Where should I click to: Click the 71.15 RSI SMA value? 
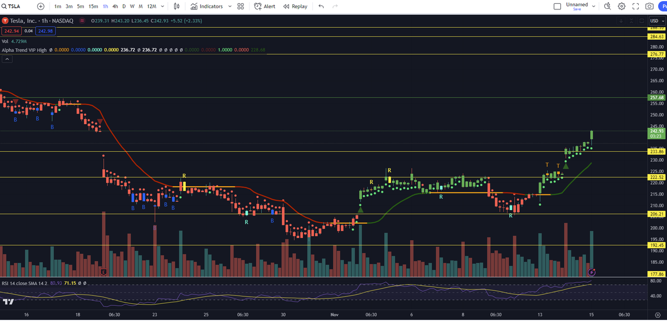70,283
